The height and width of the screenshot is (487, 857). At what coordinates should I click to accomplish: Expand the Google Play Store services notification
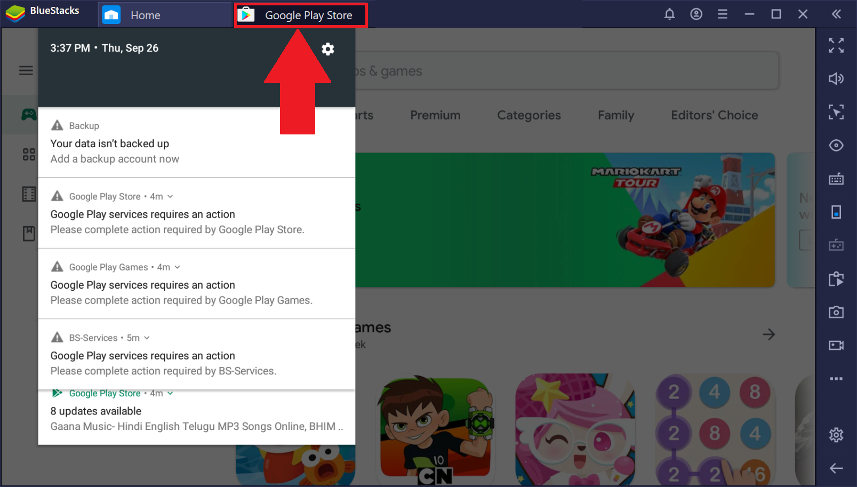coord(170,197)
